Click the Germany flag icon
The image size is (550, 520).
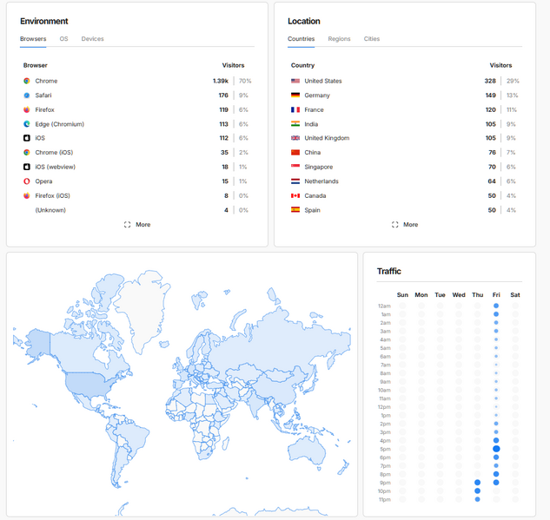tap(295, 95)
